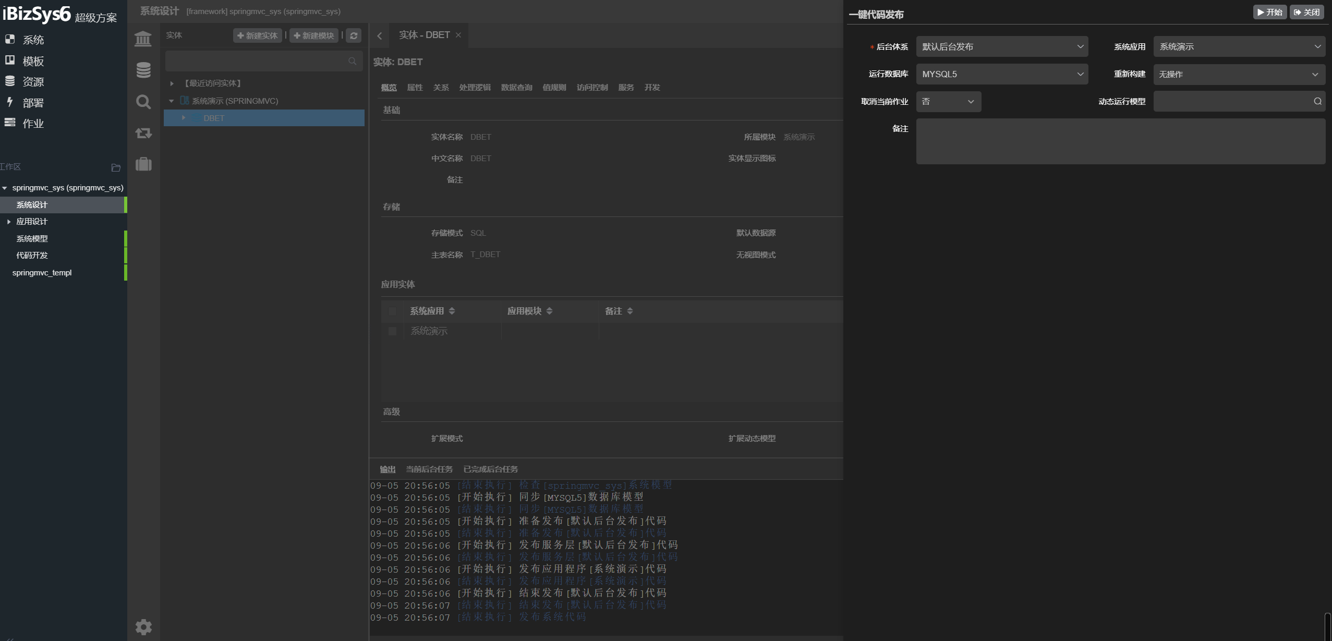Screen dimensions: 1332x641
Task: Open the settings gear icon
Action: coord(143,626)
